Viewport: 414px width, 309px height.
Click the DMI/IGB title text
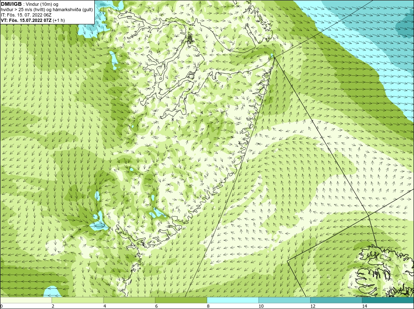(11, 4)
